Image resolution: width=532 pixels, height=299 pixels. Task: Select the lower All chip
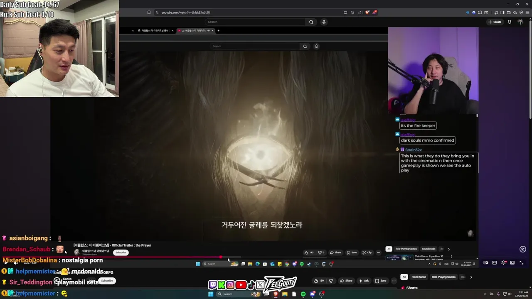coord(404,277)
